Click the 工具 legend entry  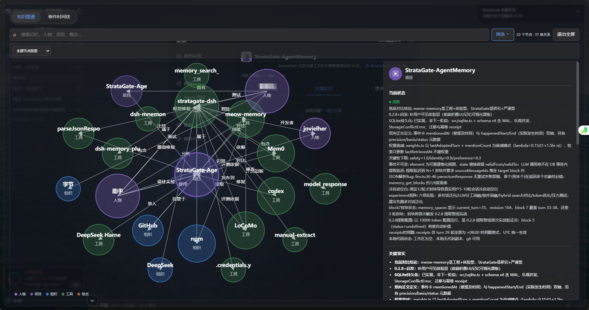pos(67,294)
